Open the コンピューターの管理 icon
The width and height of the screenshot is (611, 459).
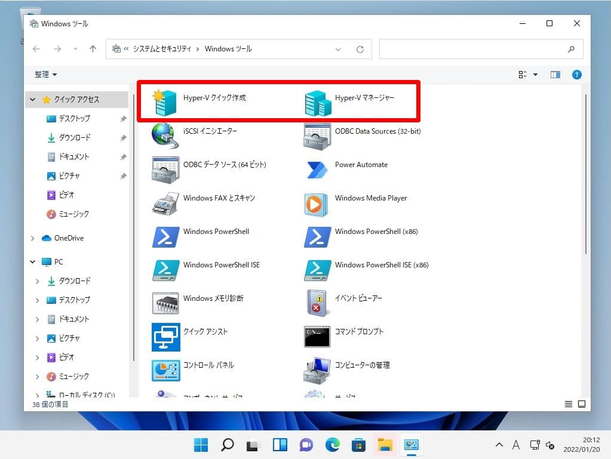point(317,370)
